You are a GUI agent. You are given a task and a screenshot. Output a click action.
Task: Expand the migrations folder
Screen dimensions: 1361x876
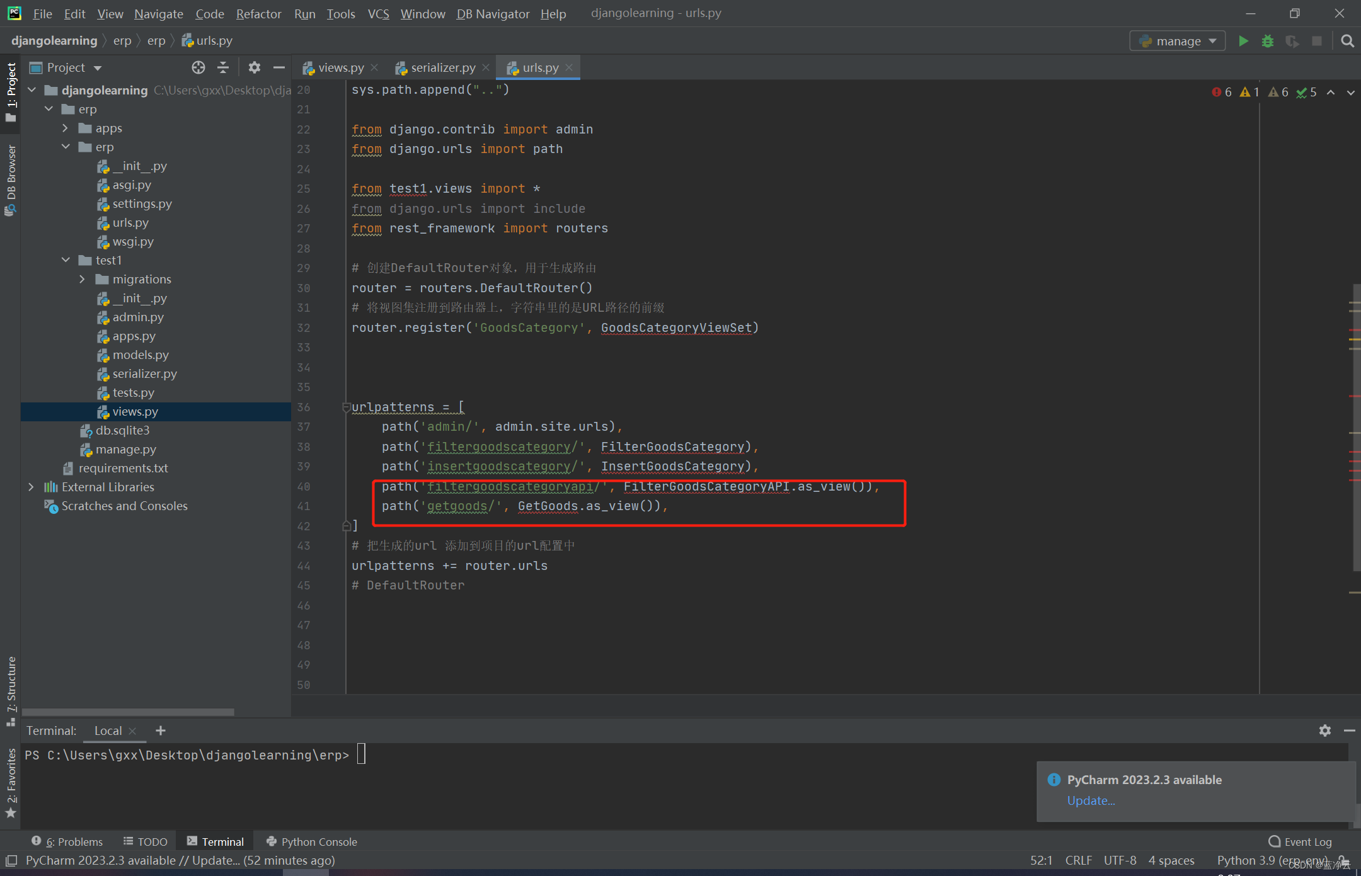(83, 279)
